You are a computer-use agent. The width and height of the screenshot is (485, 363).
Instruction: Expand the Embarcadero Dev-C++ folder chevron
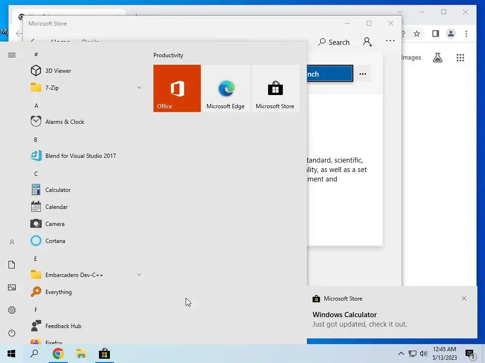139,275
